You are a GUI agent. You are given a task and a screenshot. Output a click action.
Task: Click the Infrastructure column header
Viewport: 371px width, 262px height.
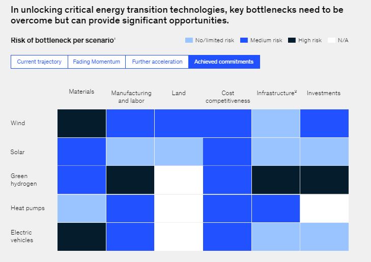click(276, 93)
